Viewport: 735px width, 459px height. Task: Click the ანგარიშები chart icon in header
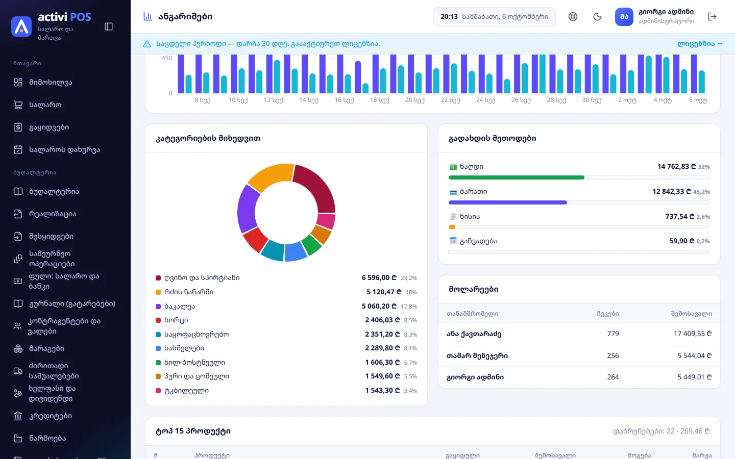point(148,17)
